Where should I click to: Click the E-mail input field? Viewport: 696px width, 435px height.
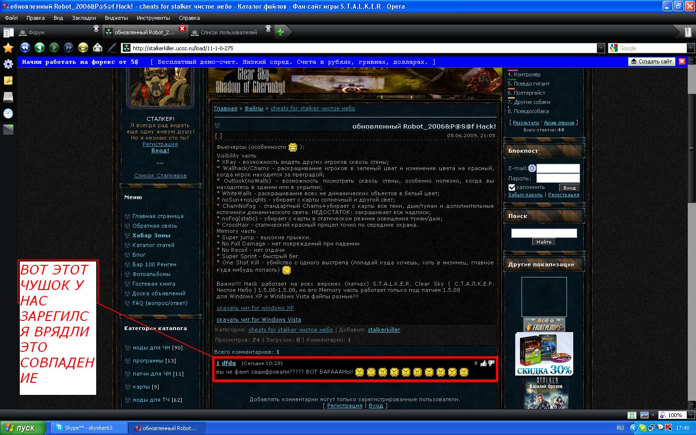558,168
